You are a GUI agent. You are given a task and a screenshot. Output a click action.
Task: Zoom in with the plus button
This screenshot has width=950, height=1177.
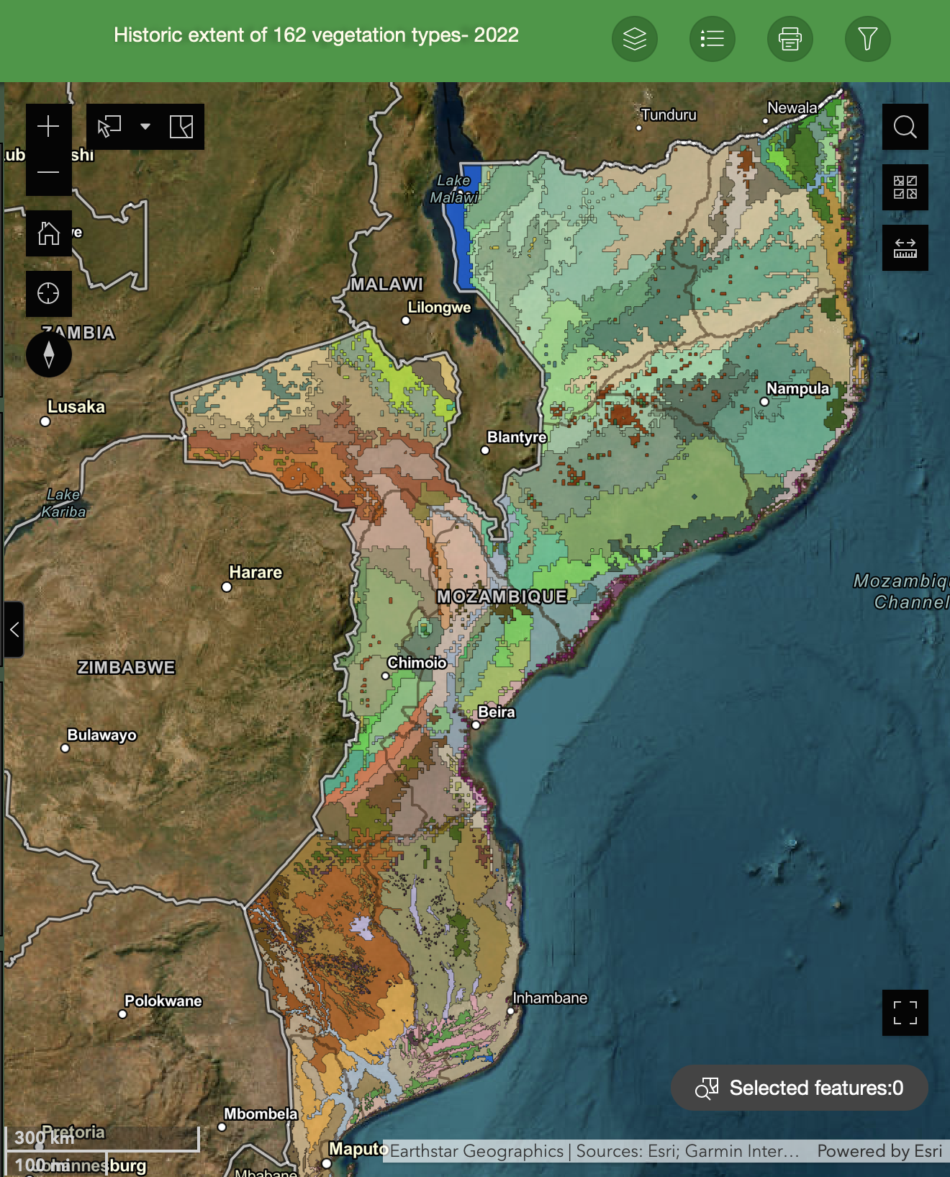point(48,127)
